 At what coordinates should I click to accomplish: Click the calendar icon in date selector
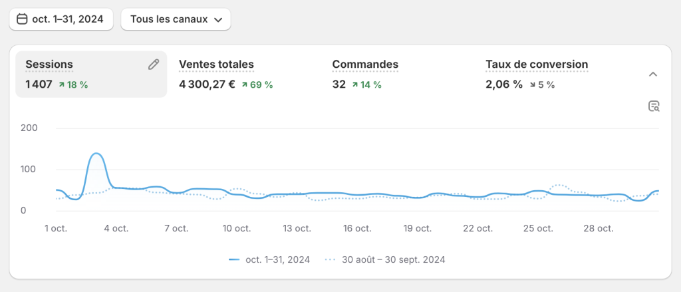[22, 19]
